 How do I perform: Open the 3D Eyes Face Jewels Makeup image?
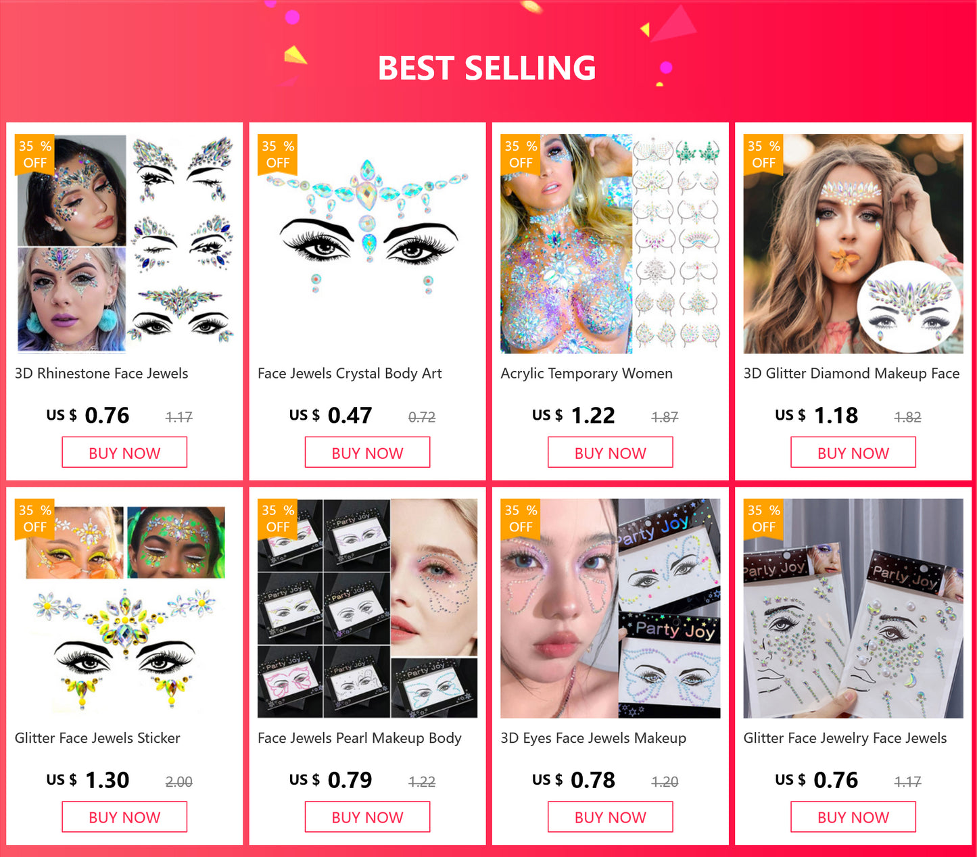pyautogui.click(x=610, y=608)
